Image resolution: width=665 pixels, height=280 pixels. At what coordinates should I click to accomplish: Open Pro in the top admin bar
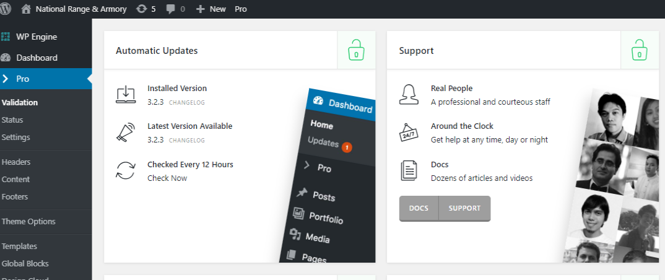(x=240, y=9)
